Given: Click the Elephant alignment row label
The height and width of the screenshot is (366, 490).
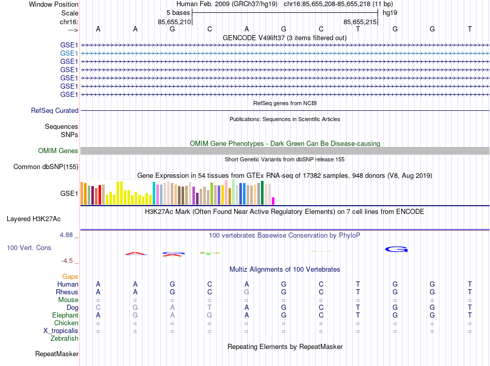Looking at the screenshot, I should pyautogui.click(x=66, y=315).
